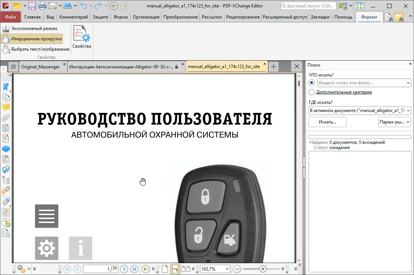Screen dimensions: 414x275
Task: Select the word or phrase search radio button
Action: tap(312, 83)
